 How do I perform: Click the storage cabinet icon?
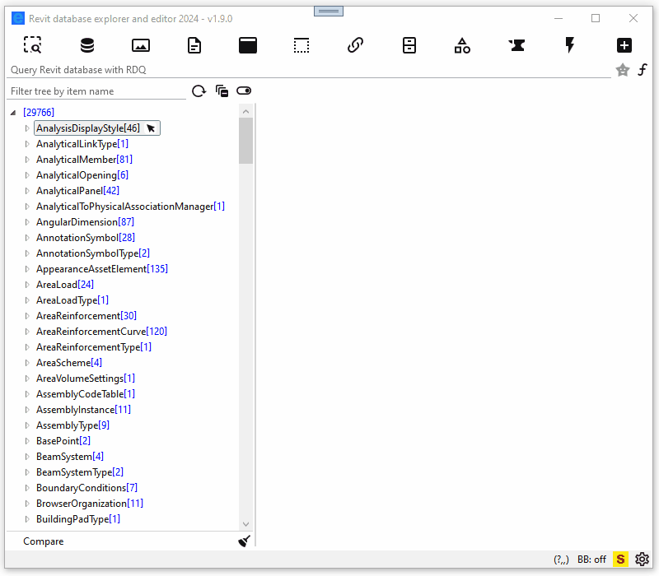(x=409, y=45)
